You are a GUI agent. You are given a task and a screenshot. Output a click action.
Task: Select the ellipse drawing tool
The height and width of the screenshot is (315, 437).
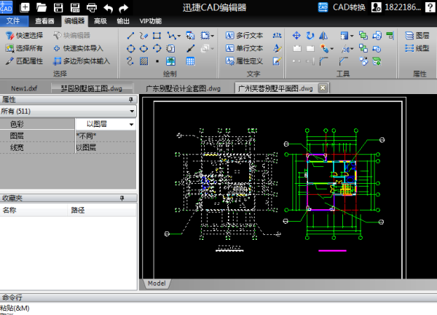pyautogui.click(x=143, y=49)
